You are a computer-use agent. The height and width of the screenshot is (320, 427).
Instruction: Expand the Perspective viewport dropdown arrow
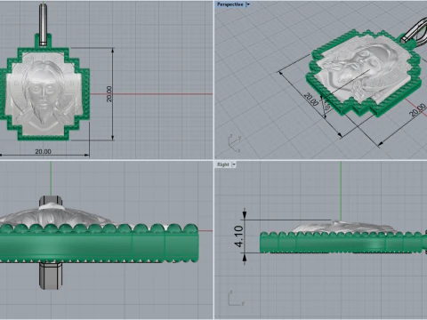(x=248, y=4)
